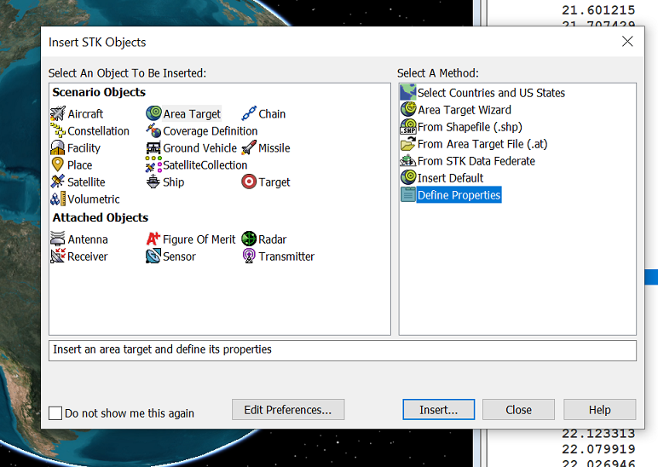Choose the Facility dome icon
The image size is (658, 467).
[57, 147]
